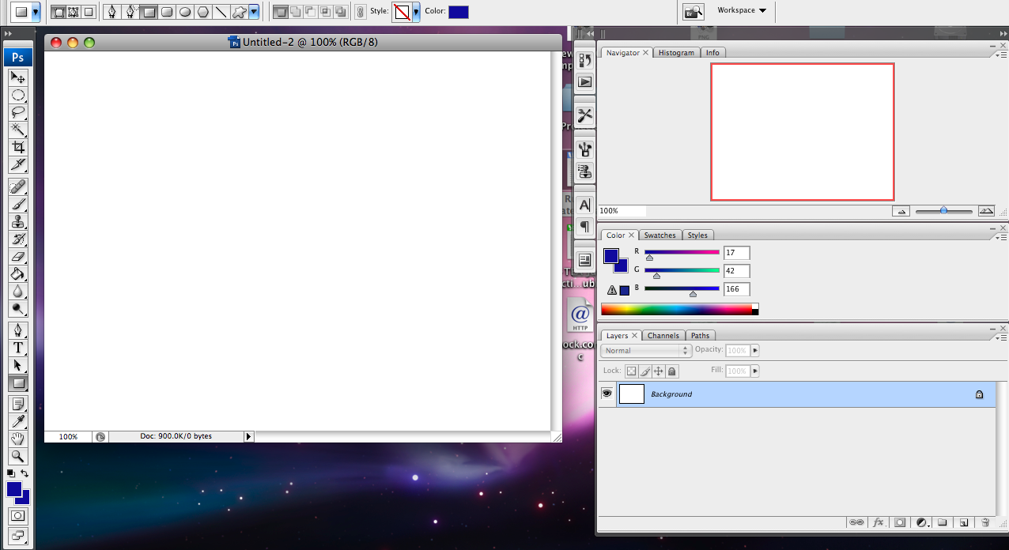Viewport: 1009px width, 550px height.
Task: Select the Zoom tool
Action: (17, 456)
